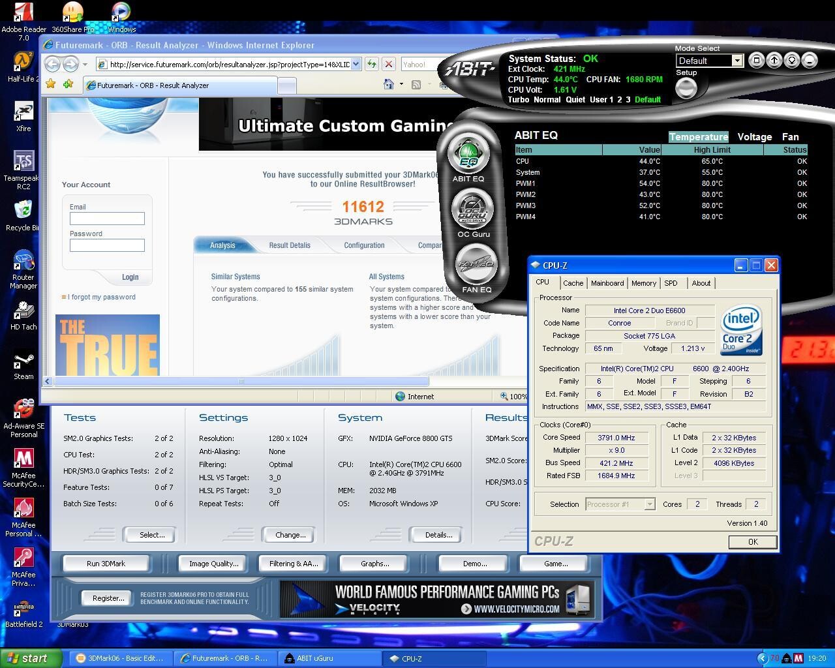The width and height of the screenshot is (835, 668).
Task: Click the Internet Explorer forward arrow
Action: pos(70,64)
